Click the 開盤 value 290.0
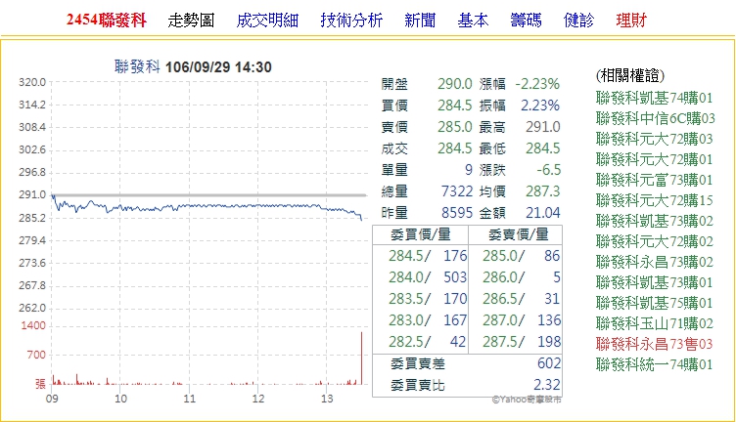 (x=455, y=84)
